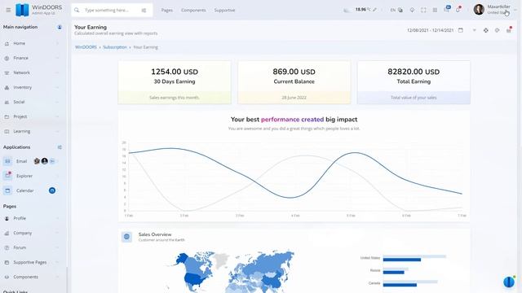Click the Subscription breadcrumb link

click(x=115, y=47)
